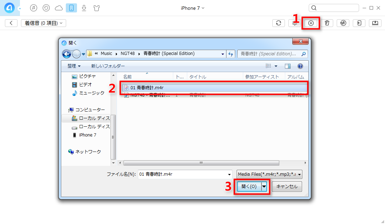Click the transfer to device button
This screenshot has height=224, width=385.
359,23
